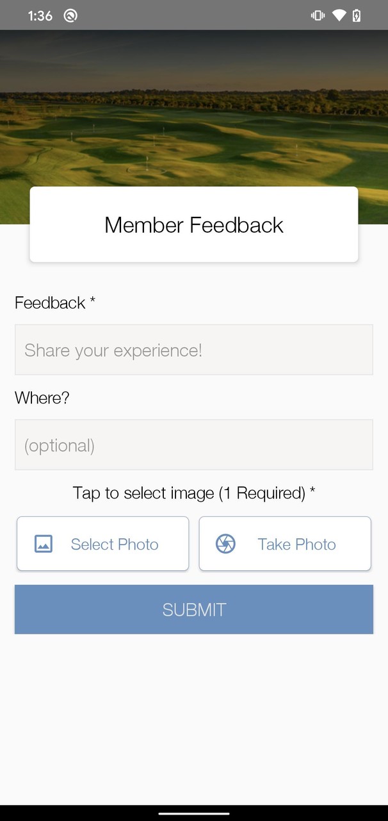Tap the Member Feedback title card
Viewport: 388px width, 821px height.
pos(194,224)
